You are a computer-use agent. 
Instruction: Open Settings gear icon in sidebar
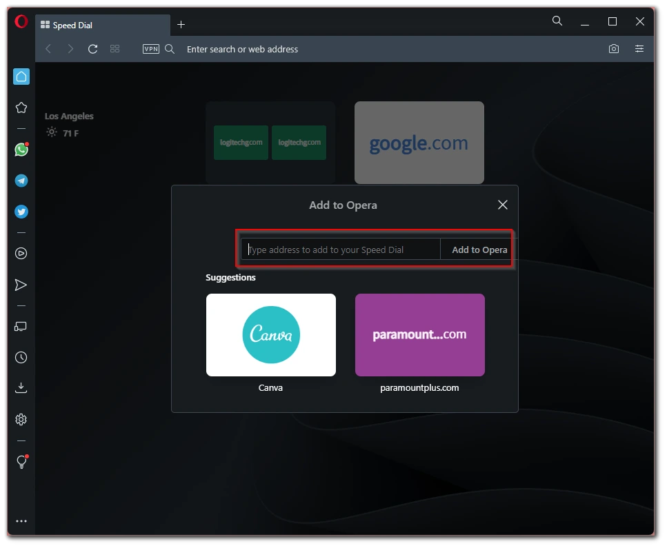[x=21, y=420]
